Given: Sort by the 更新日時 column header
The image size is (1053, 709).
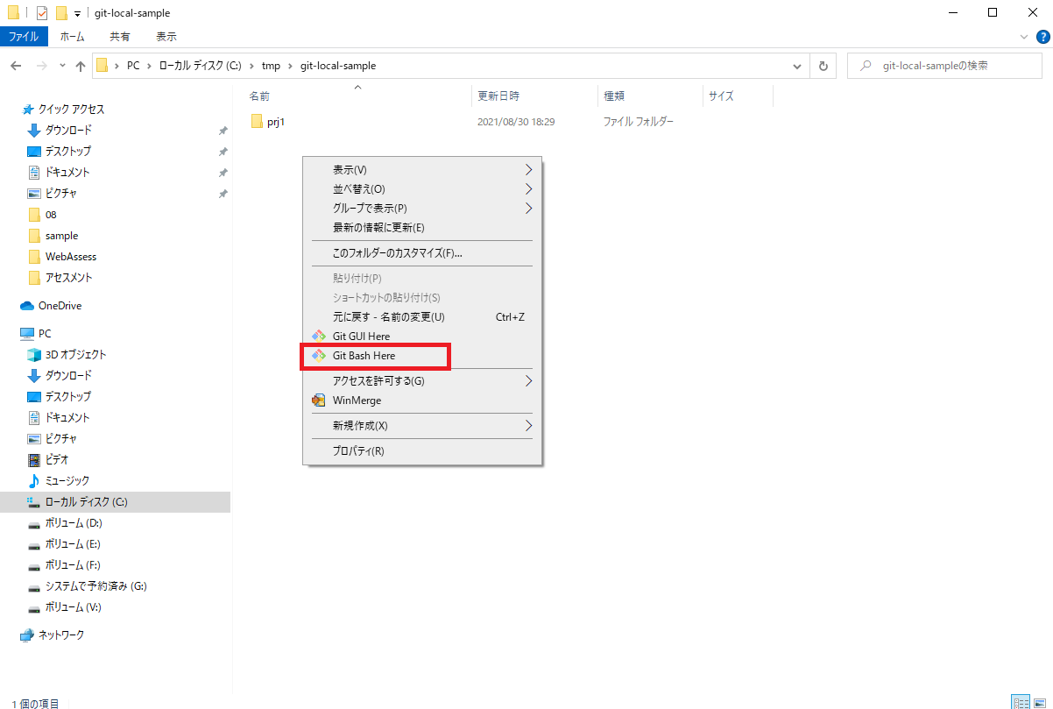Looking at the screenshot, I should pyautogui.click(x=498, y=96).
